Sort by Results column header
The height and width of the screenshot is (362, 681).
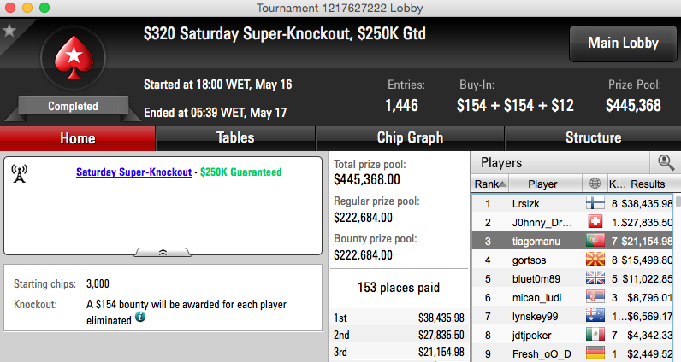tap(648, 184)
